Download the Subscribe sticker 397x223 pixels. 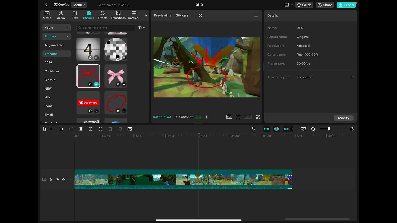tap(96, 111)
